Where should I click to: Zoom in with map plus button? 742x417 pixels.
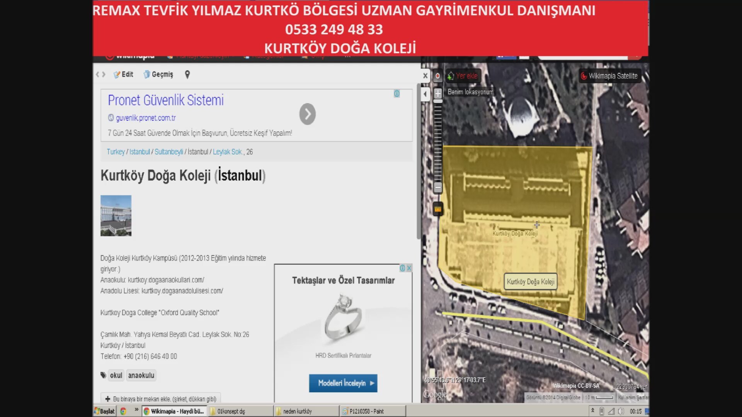click(438, 93)
